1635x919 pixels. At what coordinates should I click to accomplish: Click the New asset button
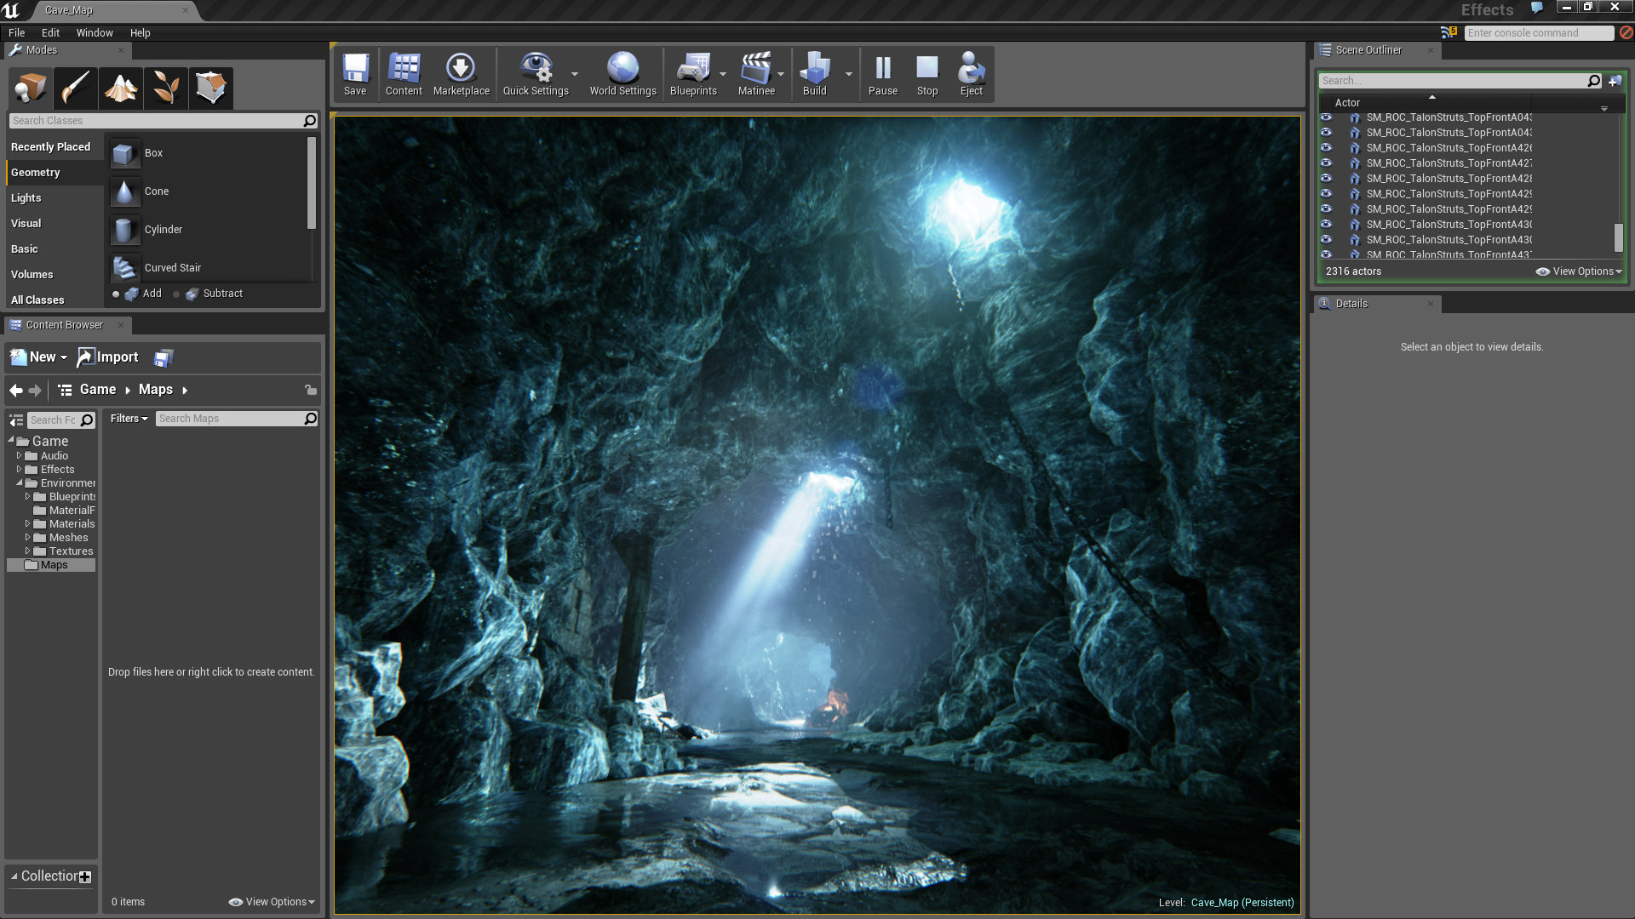tap(38, 357)
